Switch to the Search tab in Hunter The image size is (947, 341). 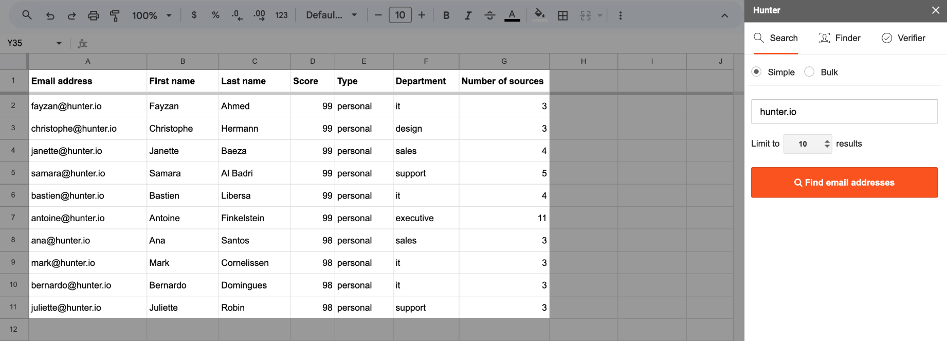pos(776,38)
